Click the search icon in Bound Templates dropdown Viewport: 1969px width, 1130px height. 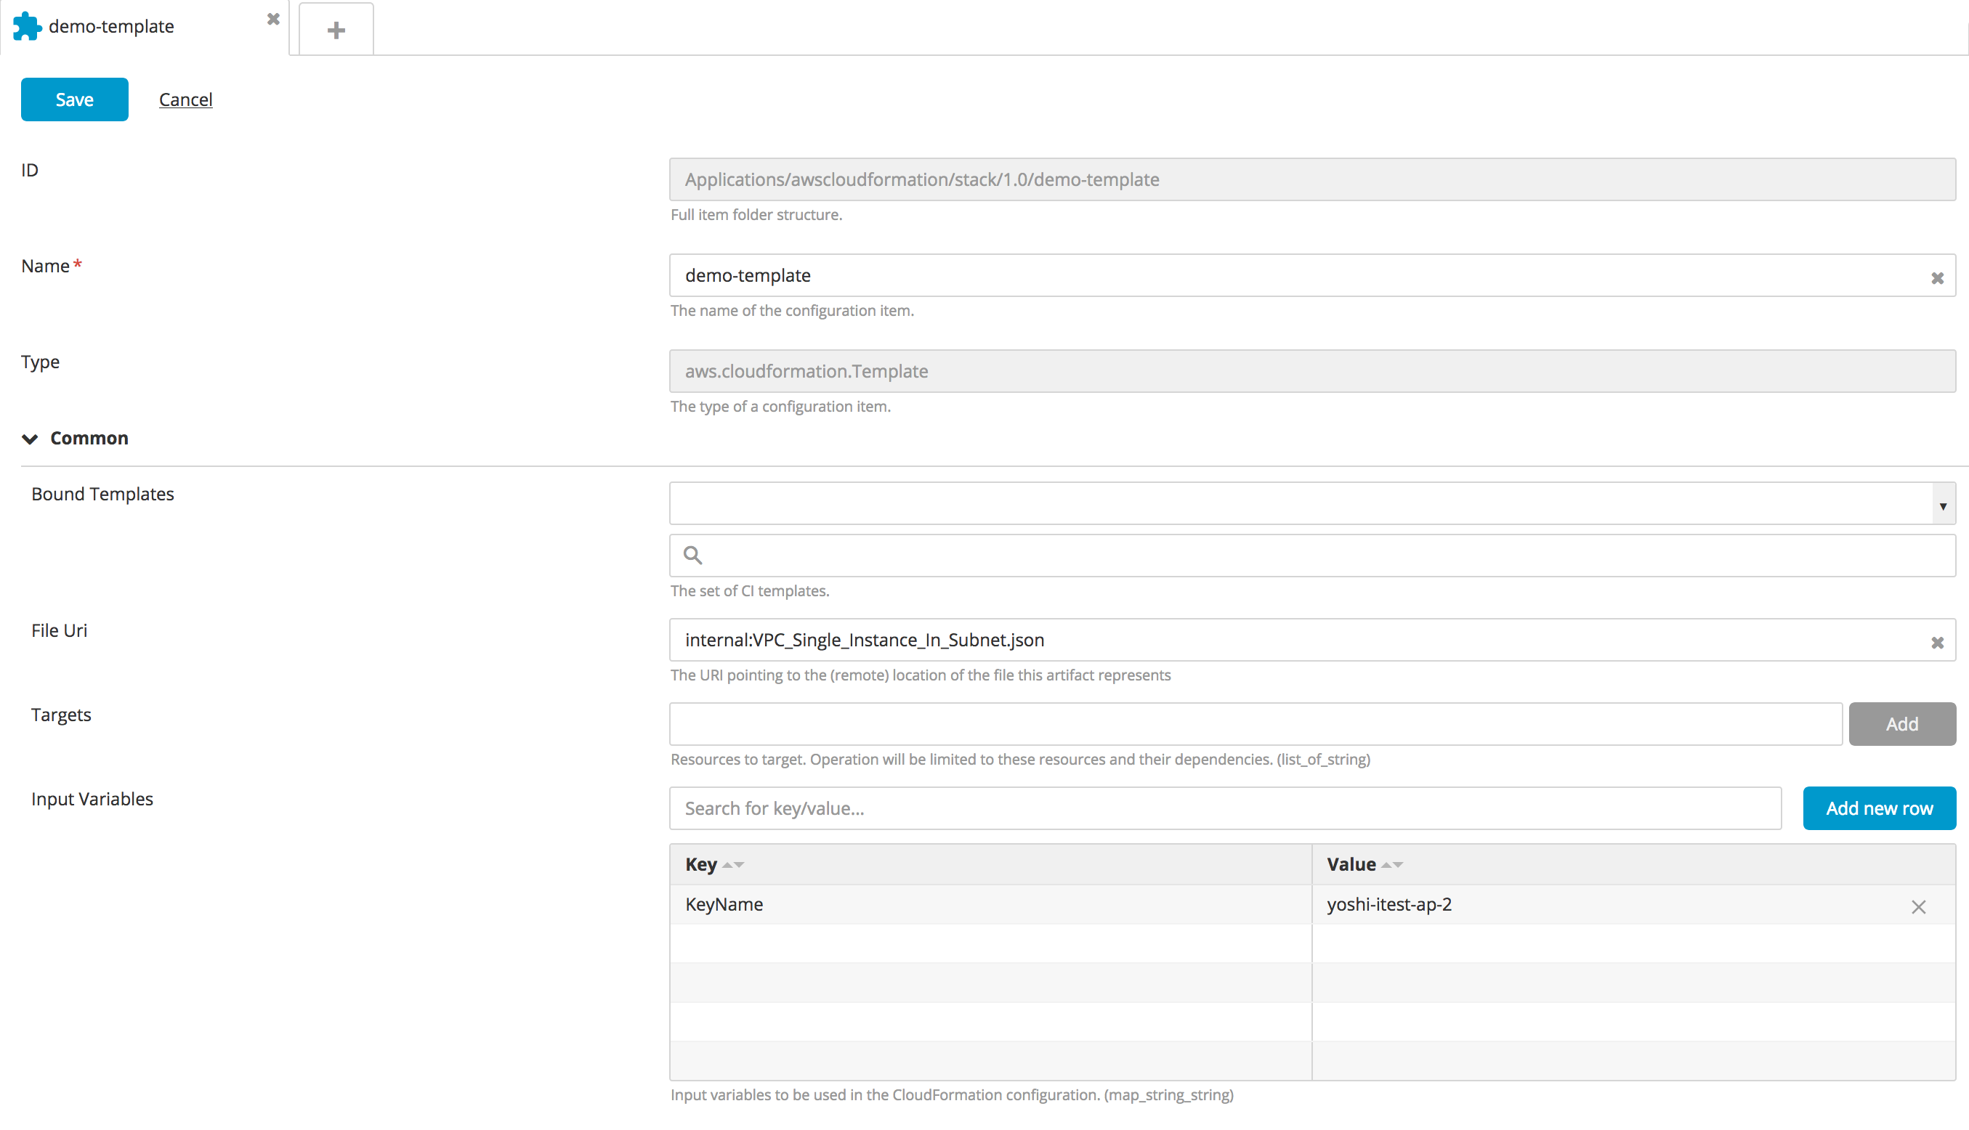click(x=692, y=554)
